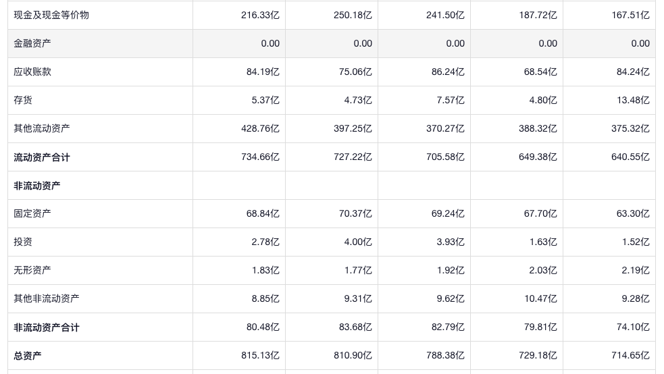Viewport: 664px width, 374px height.
Task: Click the 70.37亿 fixed assets cell
Action: tap(355, 213)
